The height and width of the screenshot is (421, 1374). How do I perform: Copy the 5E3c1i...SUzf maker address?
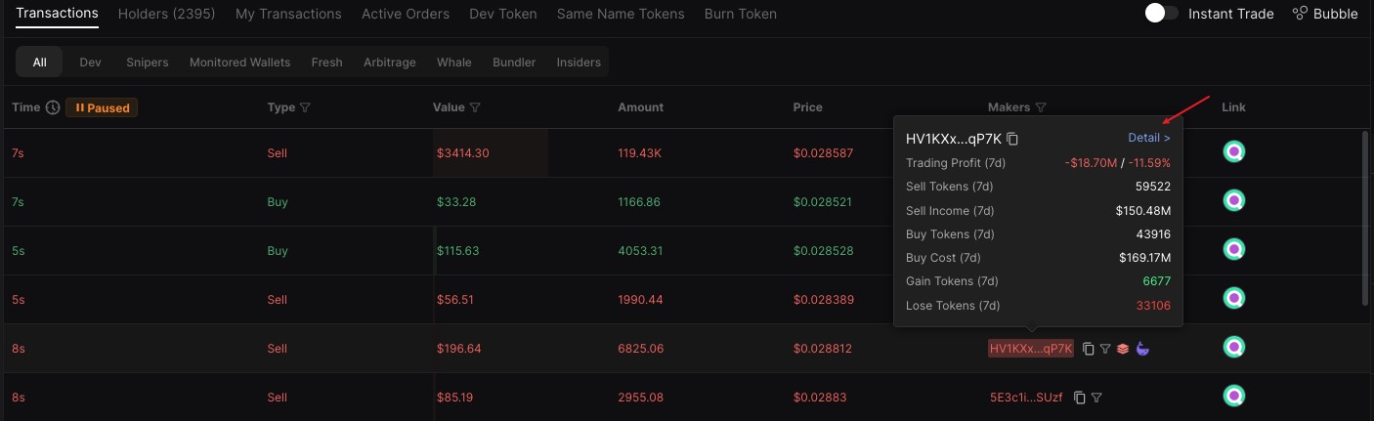pyautogui.click(x=1080, y=398)
